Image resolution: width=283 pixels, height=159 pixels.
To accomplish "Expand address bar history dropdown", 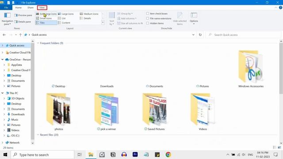I will (193, 35).
